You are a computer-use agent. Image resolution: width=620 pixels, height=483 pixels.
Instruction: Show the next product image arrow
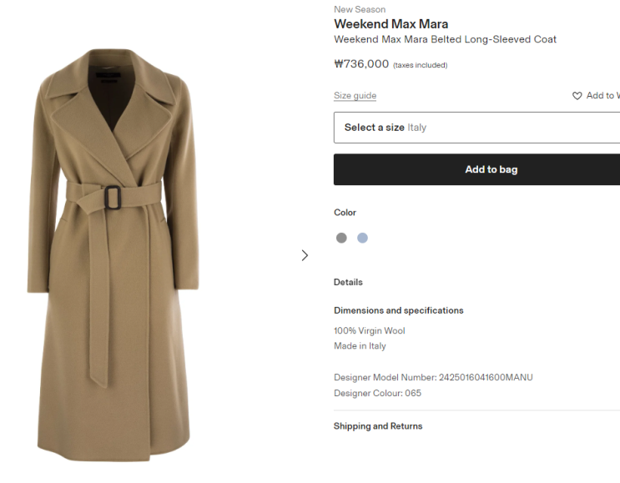305,255
